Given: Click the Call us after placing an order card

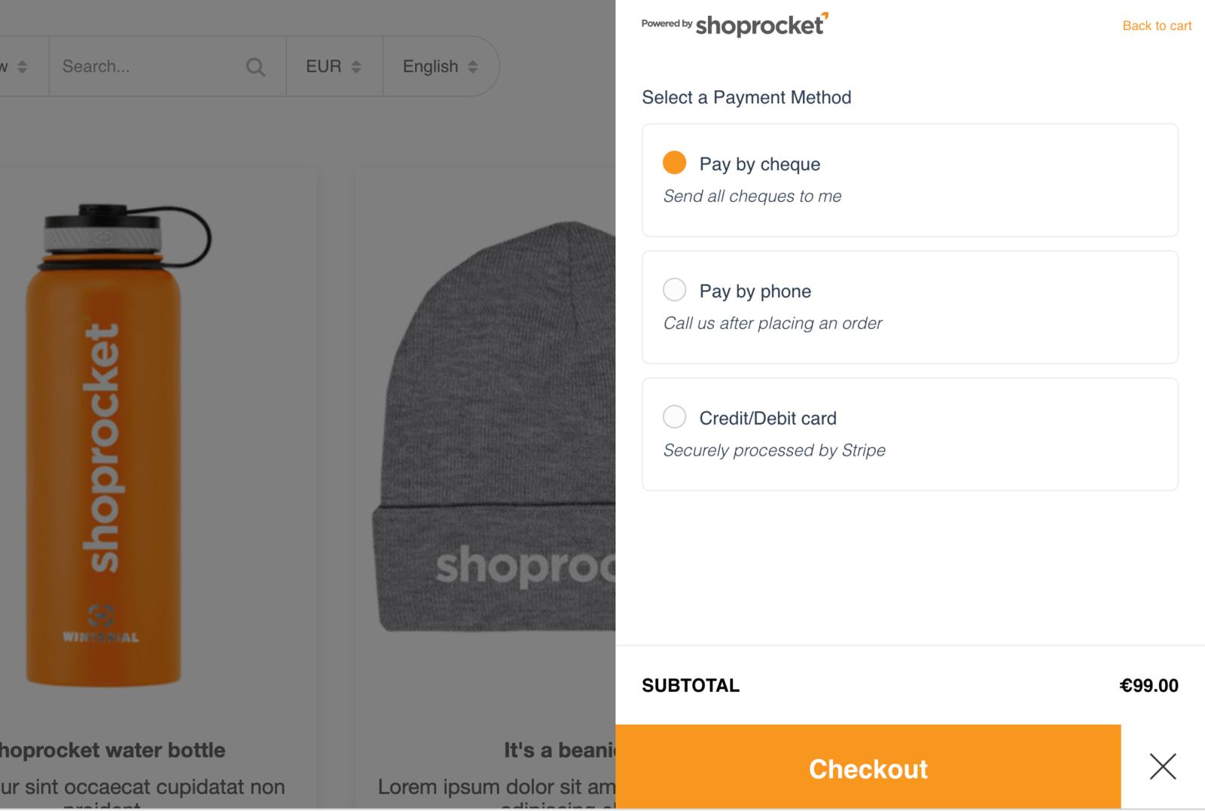Looking at the screenshot, I should pyautogui.click(x=910, y=307).
